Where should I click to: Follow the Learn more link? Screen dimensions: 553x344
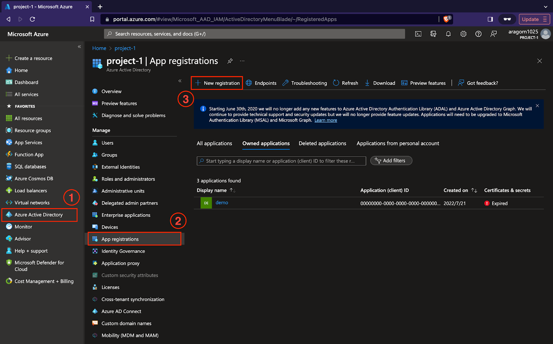point(326,120)
